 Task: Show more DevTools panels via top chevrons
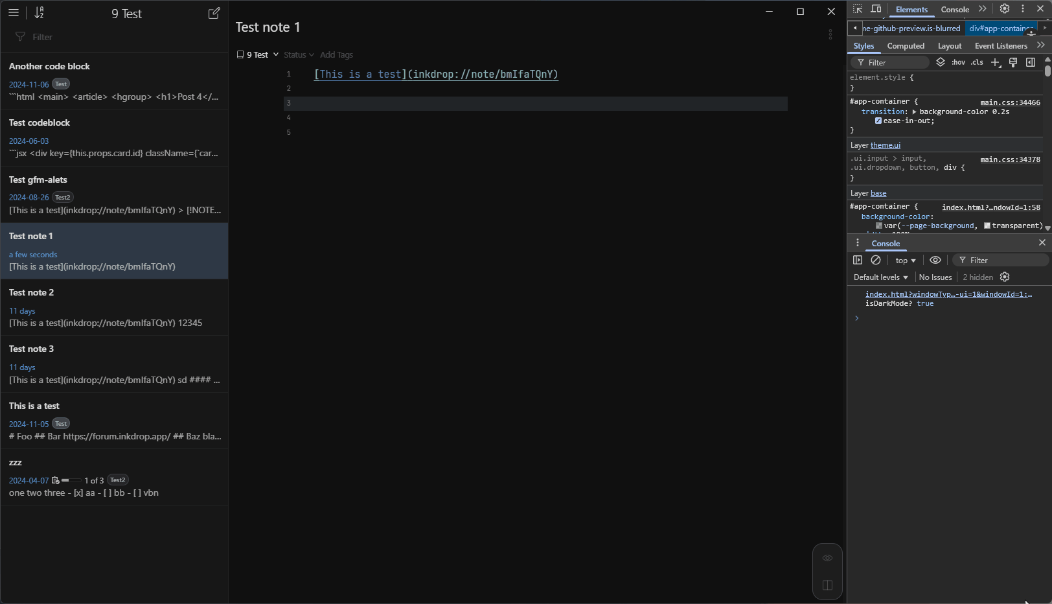tap(983, 9)
